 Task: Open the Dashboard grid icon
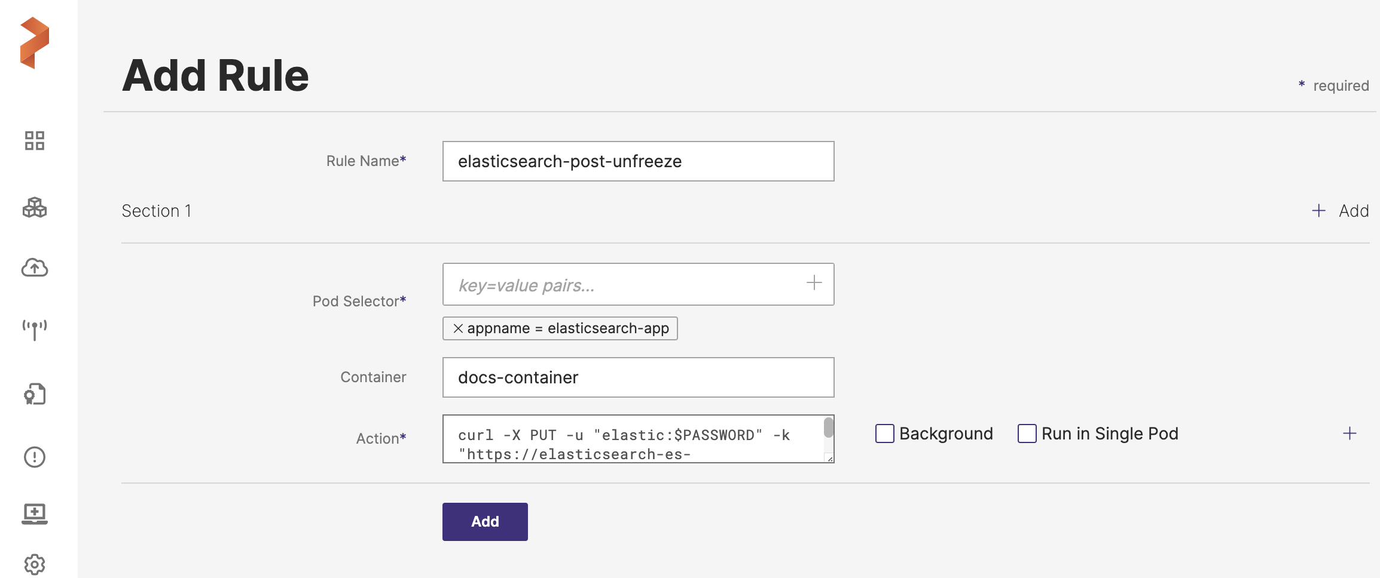pyautogui.click(x=35, y=141)
